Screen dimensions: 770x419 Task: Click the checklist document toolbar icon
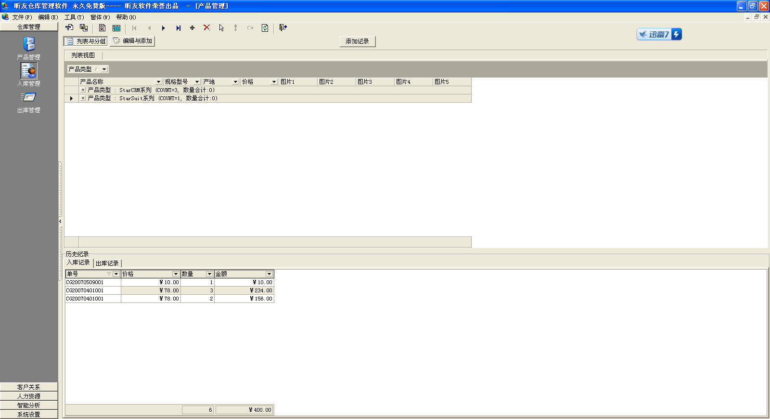coord(102,28)
